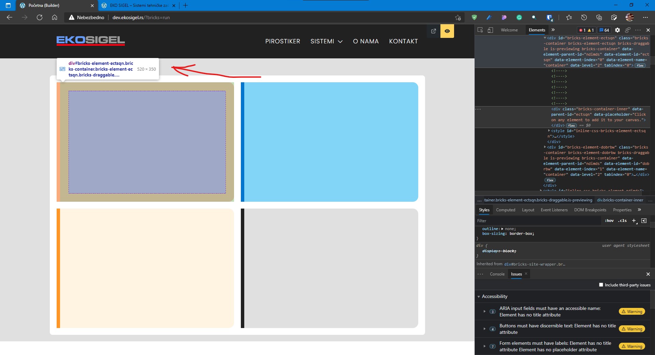Image resolution: width=655 pixels, height=355 pixels.
Task: Show the error and warning count badge
Action: [x=586, y=30]
